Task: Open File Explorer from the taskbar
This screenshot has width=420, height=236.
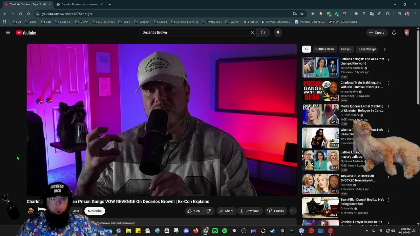Action: tap(128, 231)
